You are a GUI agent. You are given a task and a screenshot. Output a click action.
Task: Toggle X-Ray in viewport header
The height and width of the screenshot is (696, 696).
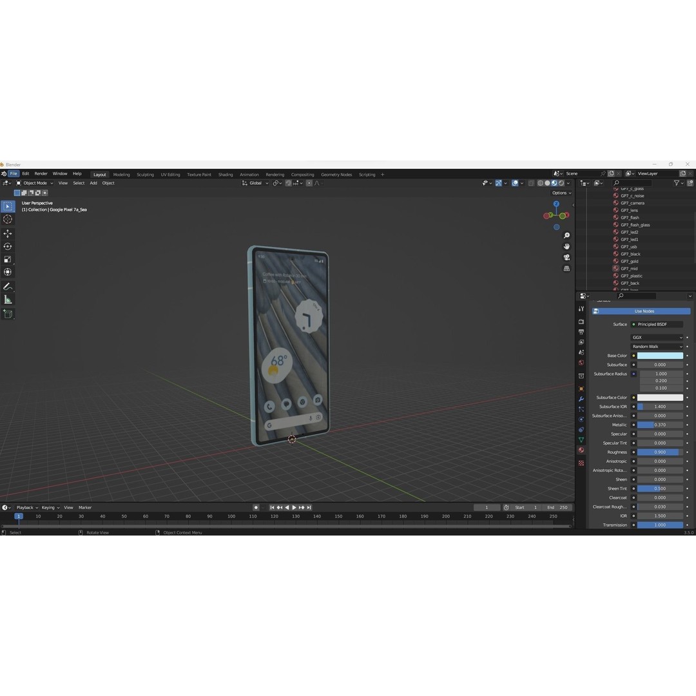coord(531,183)
